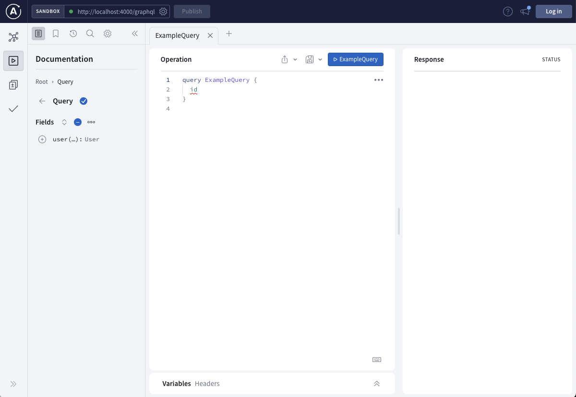Click the localhost endpoint URL field
Screen dimensions: 576x397
click(116, 11)
